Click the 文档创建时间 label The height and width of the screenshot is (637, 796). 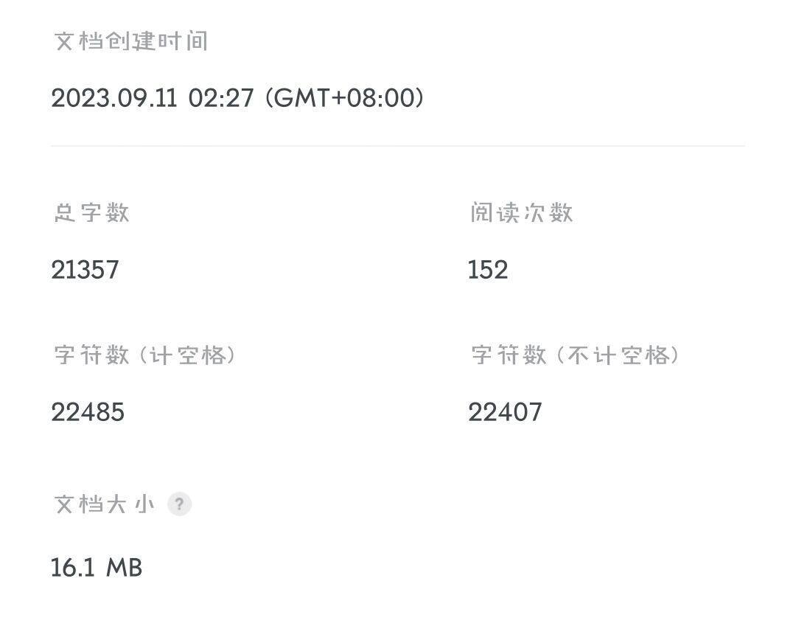131,41
